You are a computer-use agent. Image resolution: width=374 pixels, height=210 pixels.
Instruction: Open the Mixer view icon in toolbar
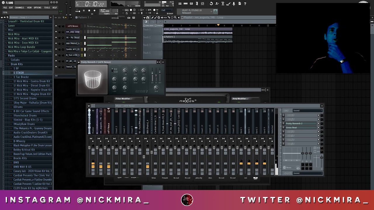202,3
